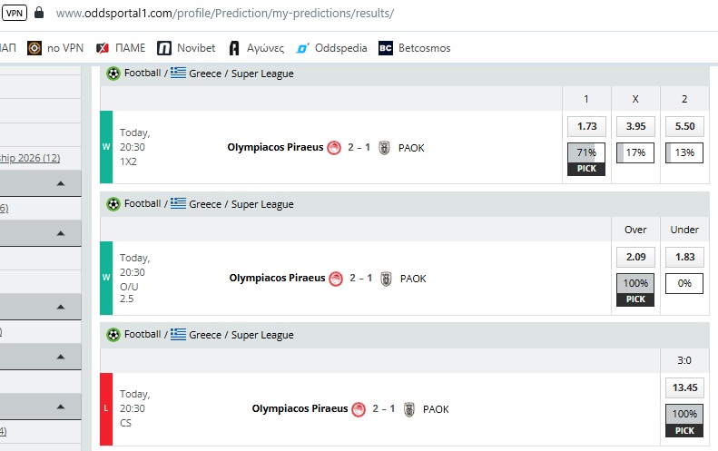Open the Αγώνες bookmark
Screen dimensions: 718x451
(x=256, y=48)
